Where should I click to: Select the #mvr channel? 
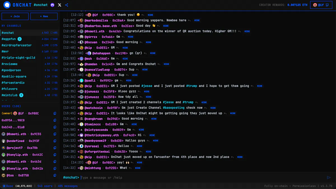(x=29, y=51)
